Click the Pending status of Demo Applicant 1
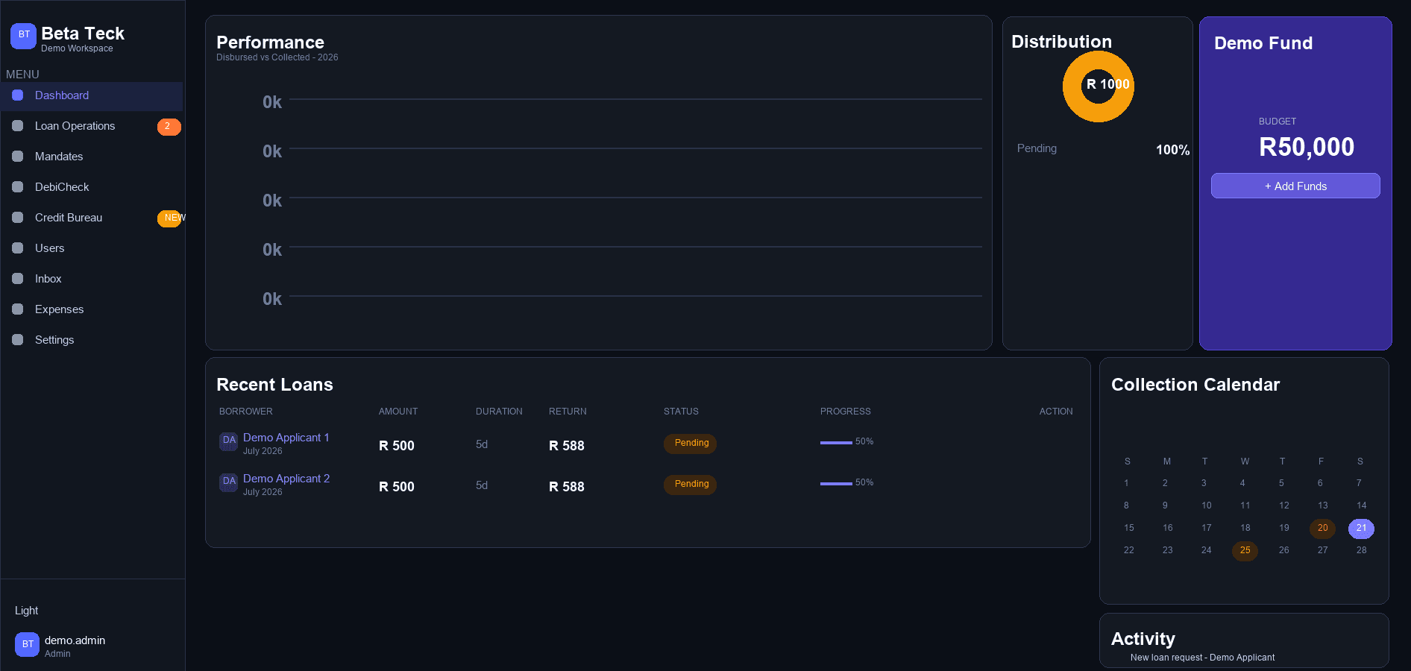 point(691,444)
